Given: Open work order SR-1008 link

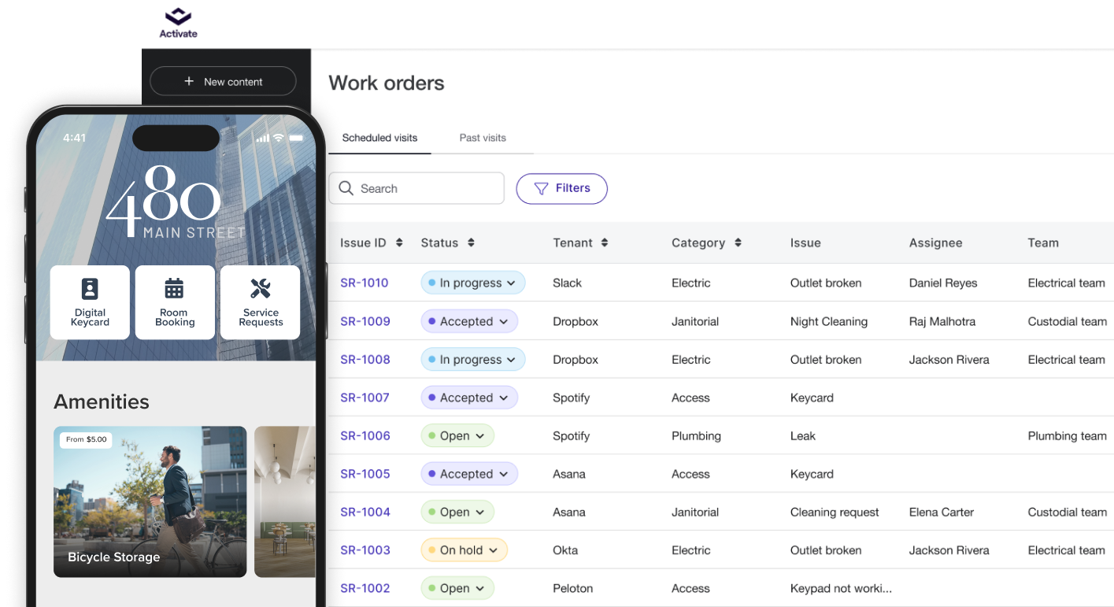Looking at the screenshot, I should pyautogui.click(x=365, y=360).
